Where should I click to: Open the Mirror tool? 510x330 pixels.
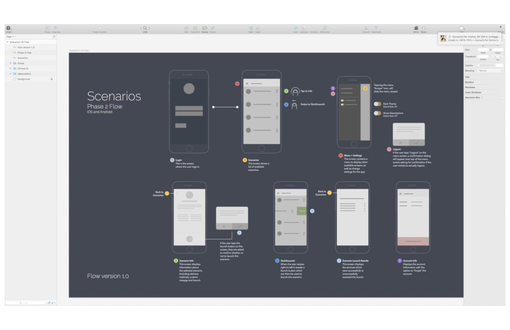click(416, 28)
